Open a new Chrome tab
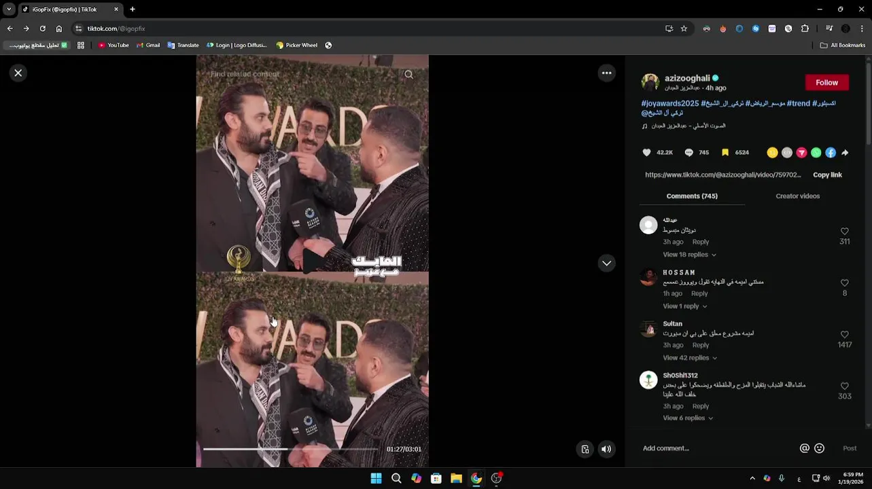Viewport: 872px width, 489px height. [x=133, y=10]
